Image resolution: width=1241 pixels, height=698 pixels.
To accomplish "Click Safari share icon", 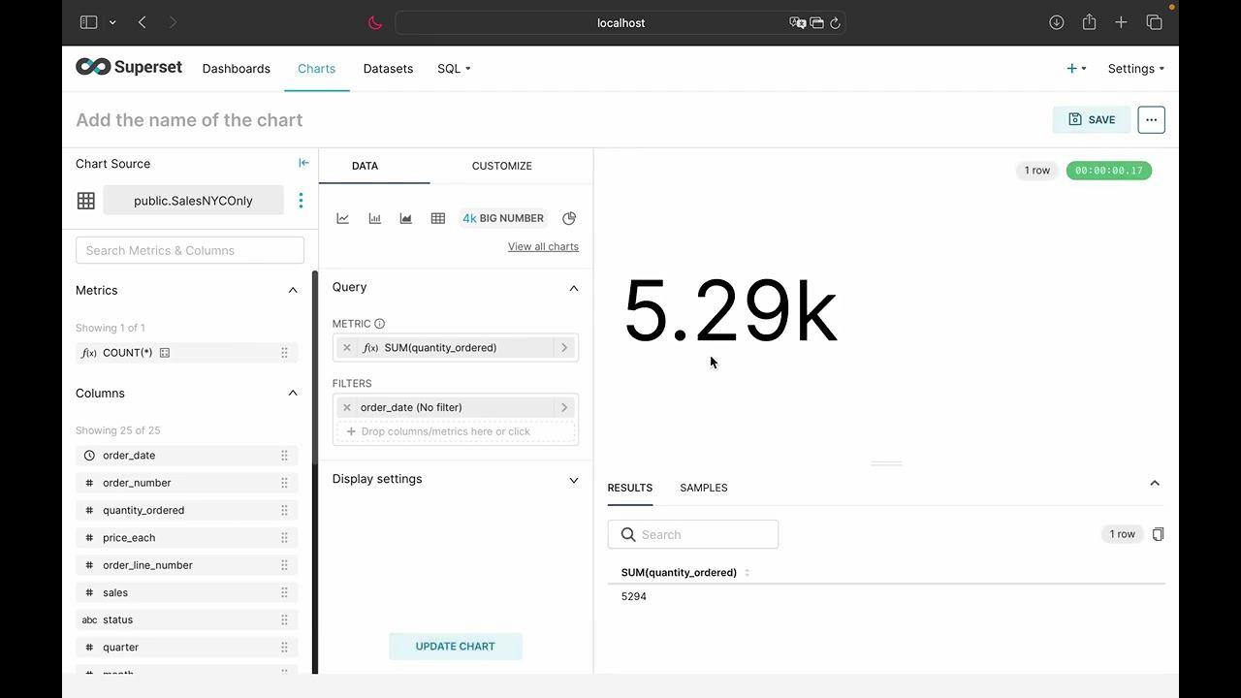I will pyautogui.click(x=1089, y=22).
